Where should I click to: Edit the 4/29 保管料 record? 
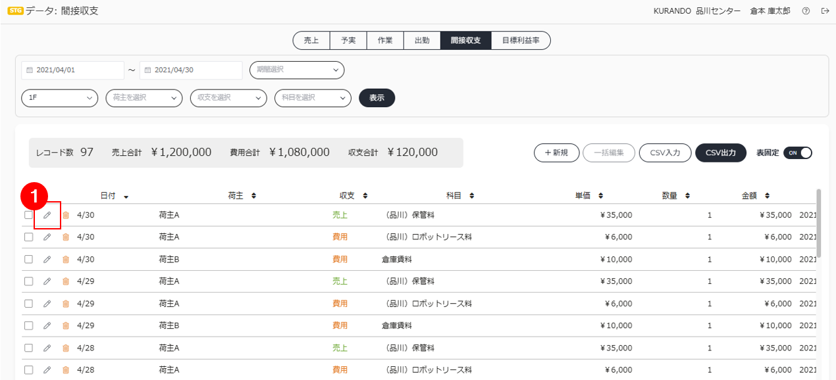pos(47,281)
